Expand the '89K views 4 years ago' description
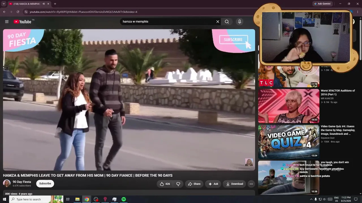The height and width of the screenshot is (203, 362). [19, 194]
